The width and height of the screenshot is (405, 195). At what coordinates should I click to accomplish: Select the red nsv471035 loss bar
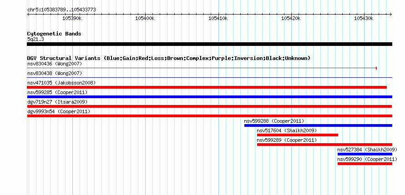[207, 87]
